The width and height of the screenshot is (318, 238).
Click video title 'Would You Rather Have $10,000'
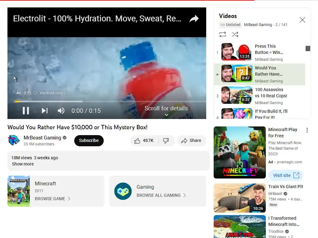[x=77, y=127]
